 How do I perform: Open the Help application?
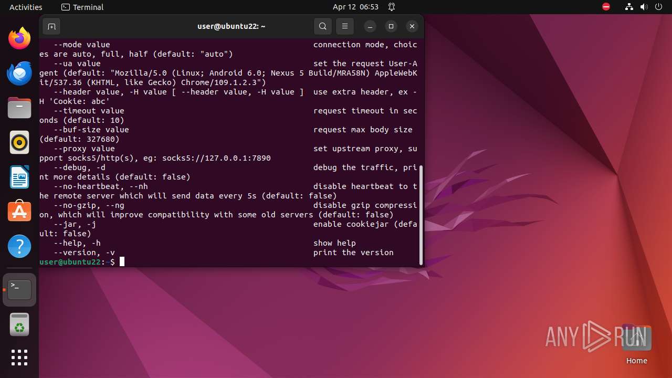19,246
